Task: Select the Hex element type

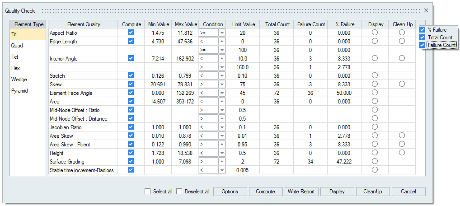Action: point(16,68)
